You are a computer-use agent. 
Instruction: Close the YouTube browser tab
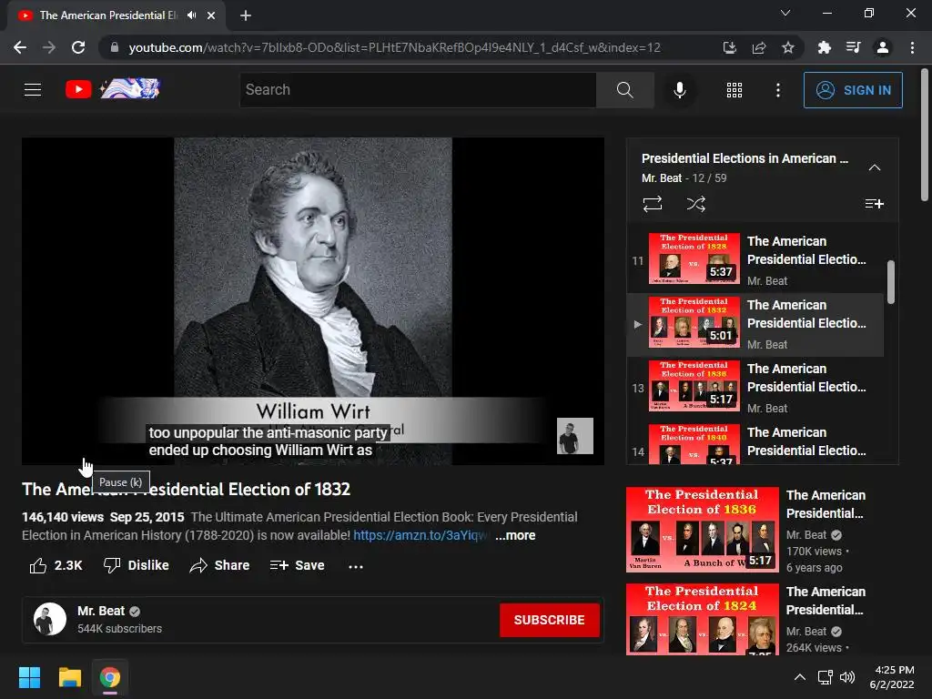211,15
